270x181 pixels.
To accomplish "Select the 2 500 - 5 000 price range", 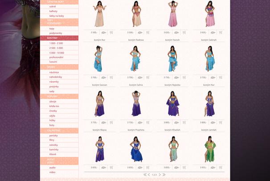I will coord(57,48).
